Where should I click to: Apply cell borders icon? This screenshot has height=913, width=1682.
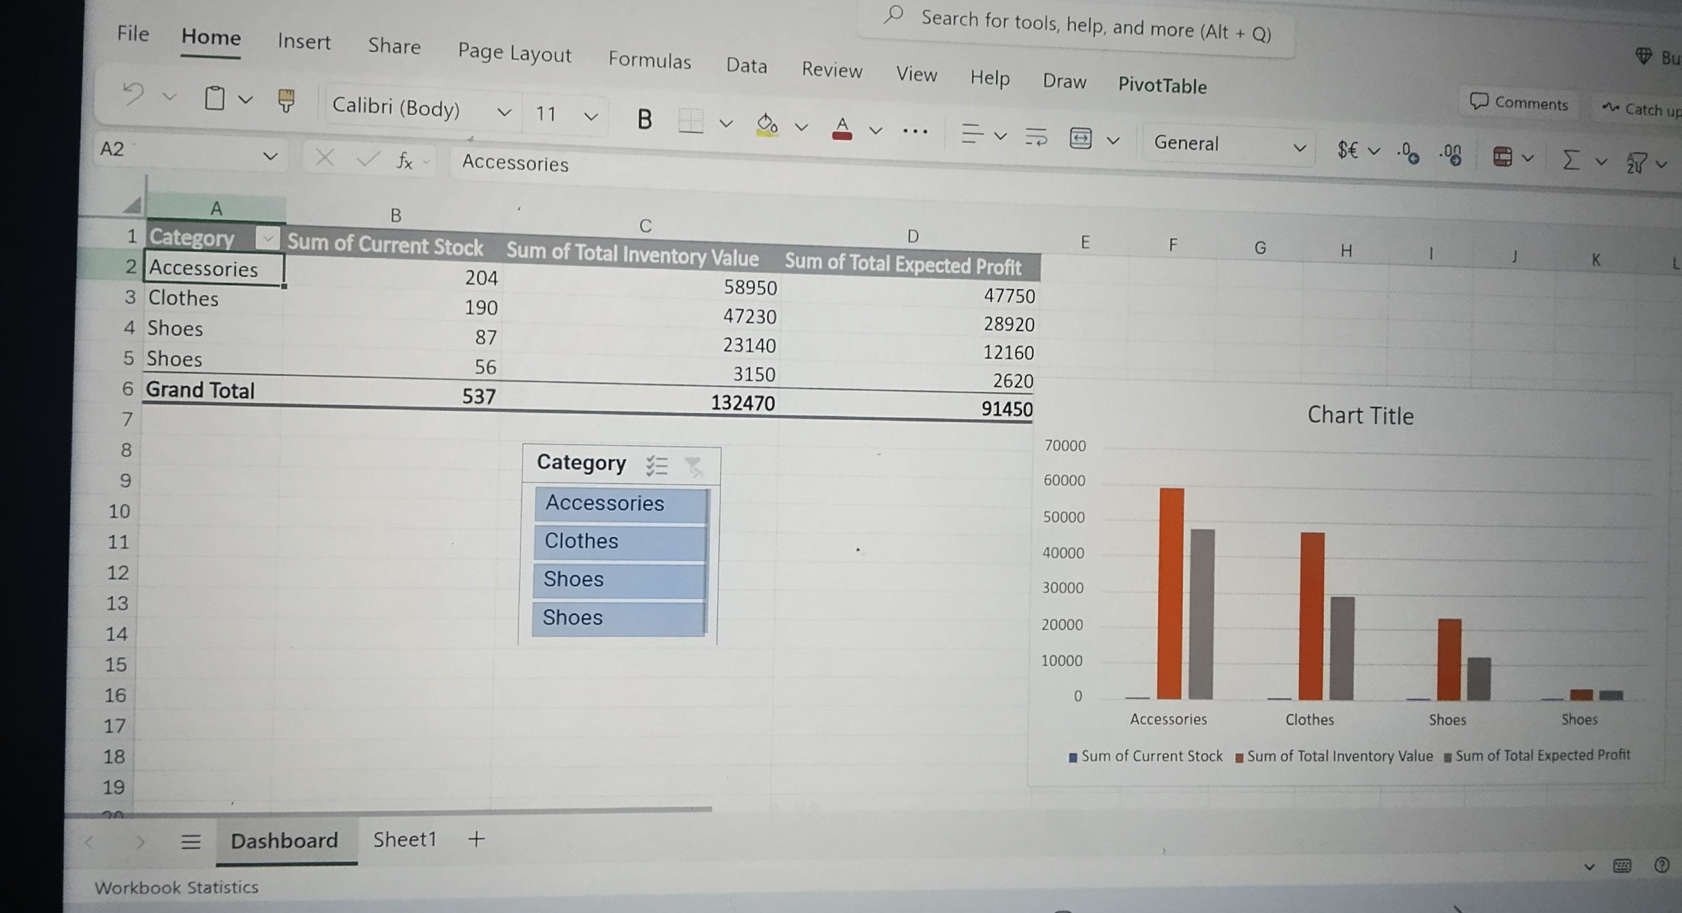[690, 121]
